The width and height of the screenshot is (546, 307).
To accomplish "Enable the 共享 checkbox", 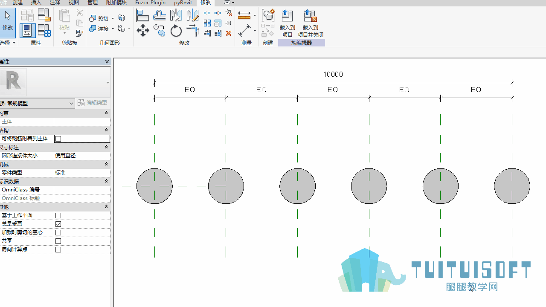I will click(x=58, y=241).
